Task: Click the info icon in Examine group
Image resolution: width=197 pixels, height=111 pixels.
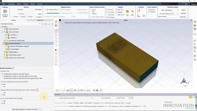Action: coord(144,16)
